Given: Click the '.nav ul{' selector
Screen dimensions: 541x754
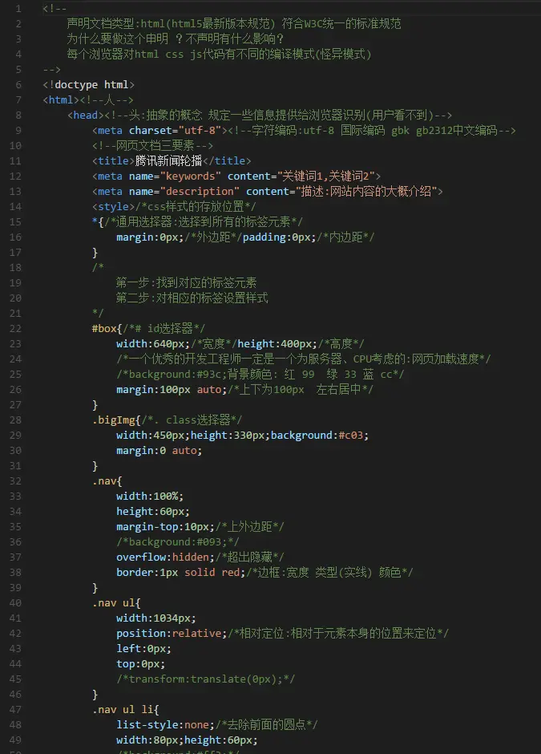Looking at the screenshot, I should [x=116, y=603].
